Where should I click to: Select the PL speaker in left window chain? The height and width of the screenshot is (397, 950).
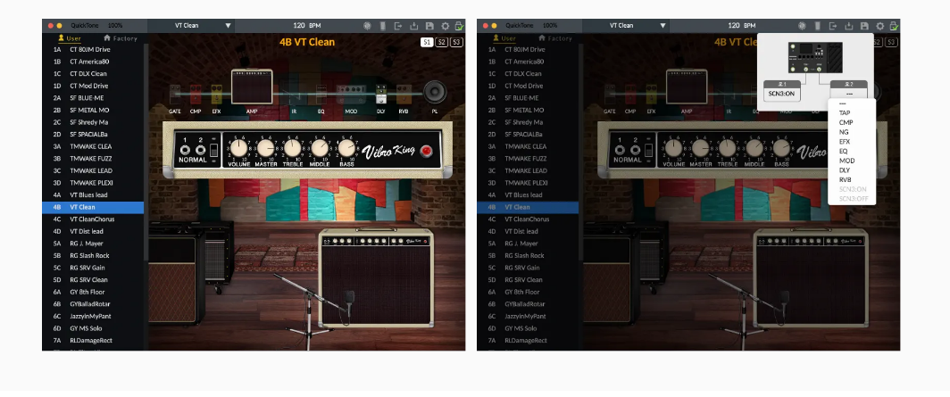[435, 92]
